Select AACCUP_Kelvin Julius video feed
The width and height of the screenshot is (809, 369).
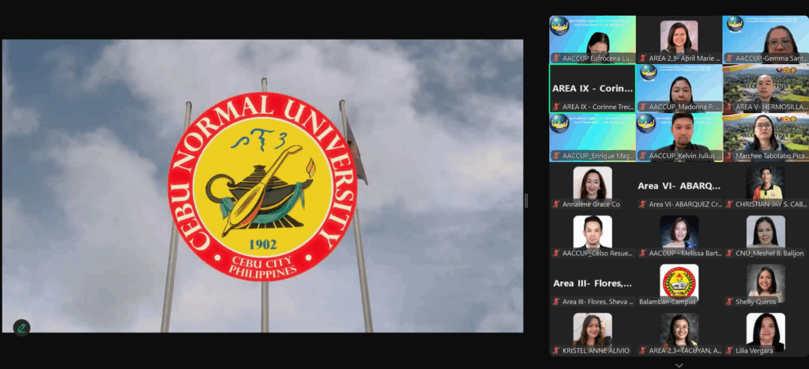(x=679, y=137)
